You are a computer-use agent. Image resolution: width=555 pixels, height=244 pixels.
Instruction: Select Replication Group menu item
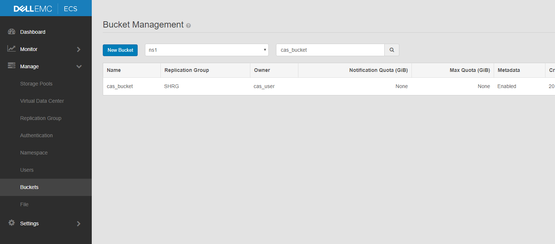[41, 118]
